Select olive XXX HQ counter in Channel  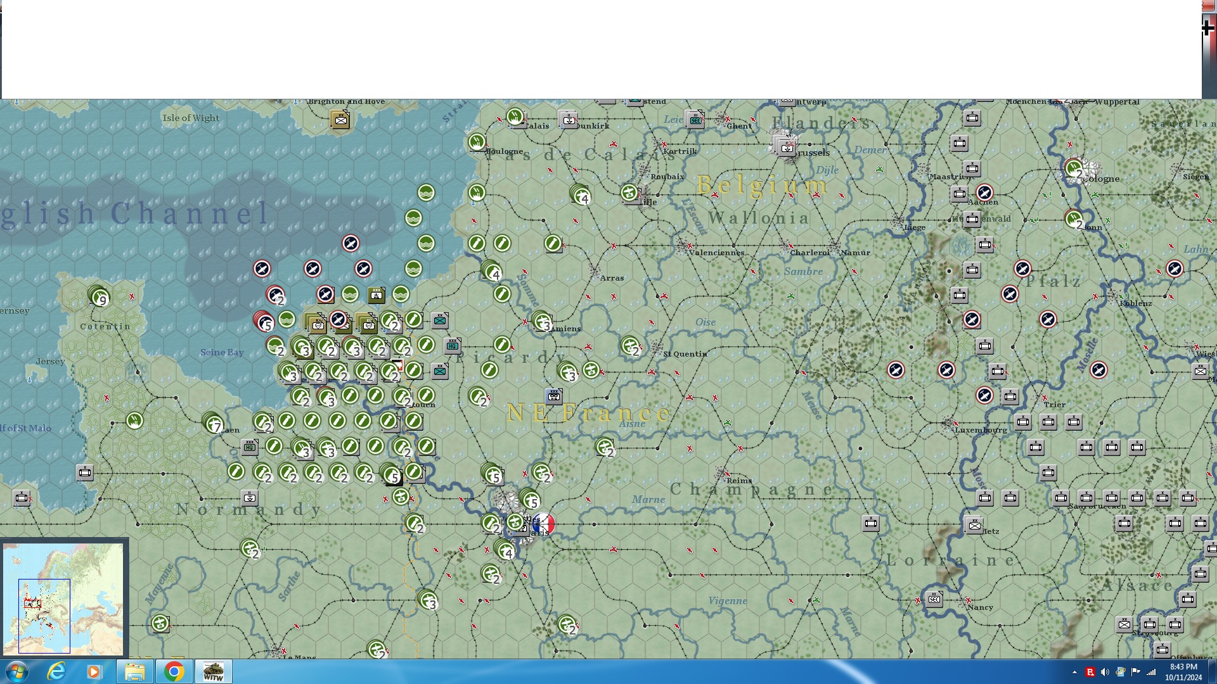pyautogui.click(x=377, y=294)
